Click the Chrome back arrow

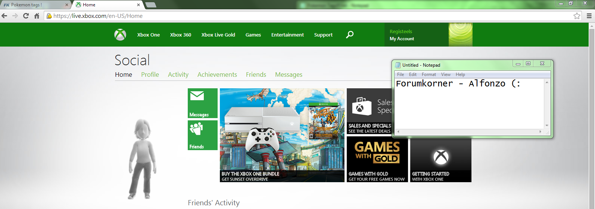(4, 16)
